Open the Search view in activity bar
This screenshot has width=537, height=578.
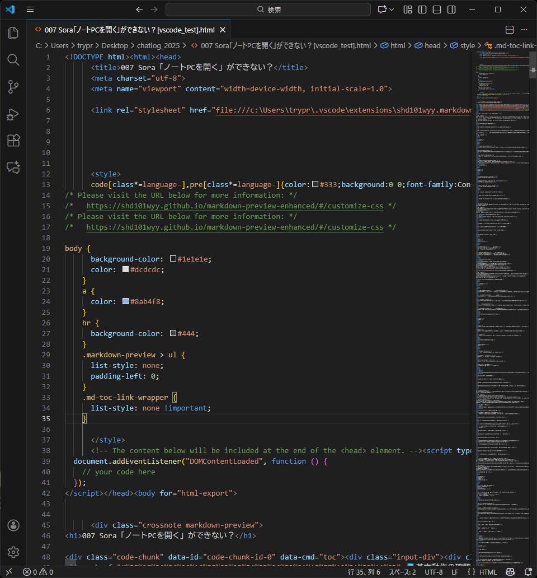point(13,60)
